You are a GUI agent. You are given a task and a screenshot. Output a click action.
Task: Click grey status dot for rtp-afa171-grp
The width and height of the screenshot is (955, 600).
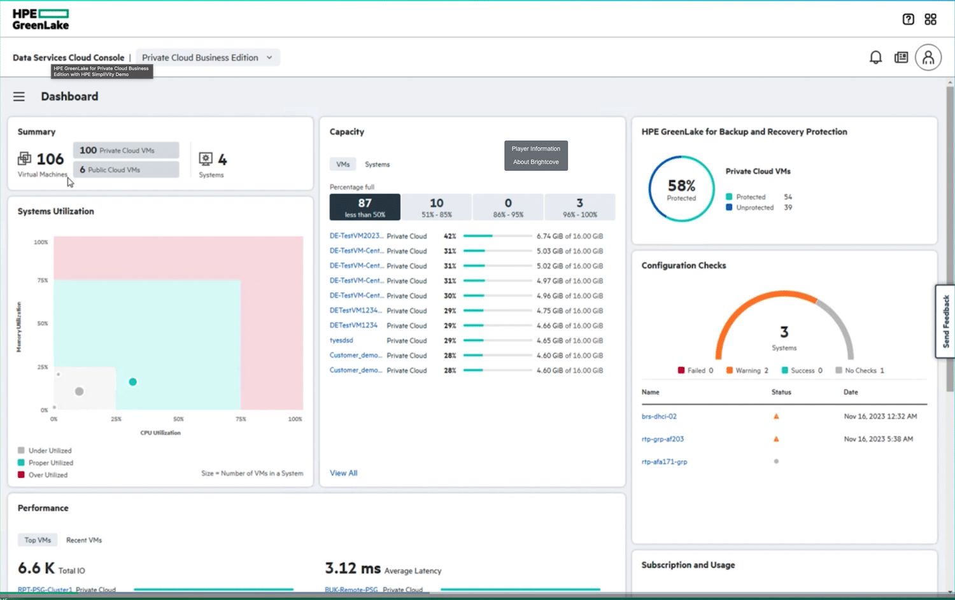[x=776, y=461]
